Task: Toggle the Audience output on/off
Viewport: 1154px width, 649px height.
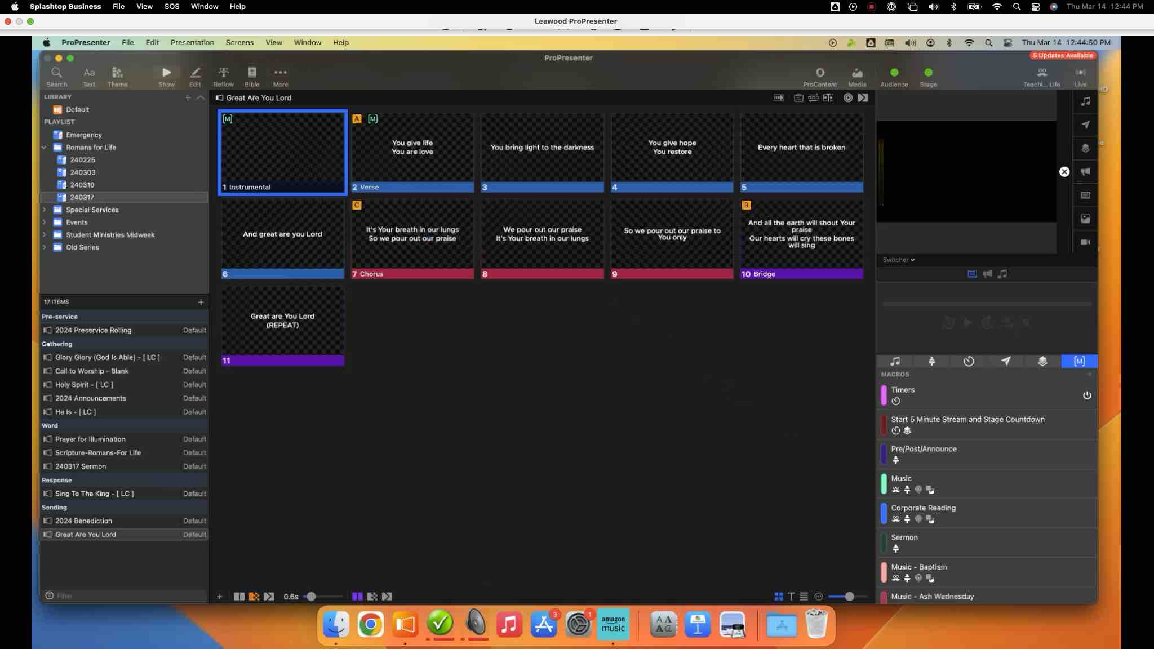Action: pyautogui.click(x=894, y=73)
